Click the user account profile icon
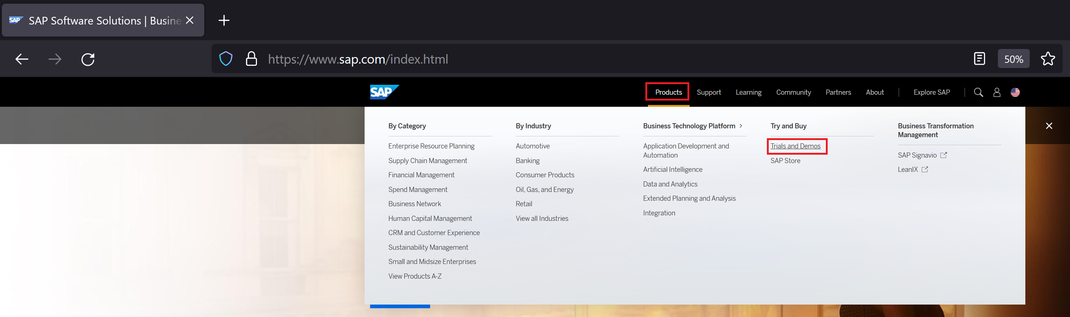Viewport: 1070px width, 317px height. (x=996, y=92)
